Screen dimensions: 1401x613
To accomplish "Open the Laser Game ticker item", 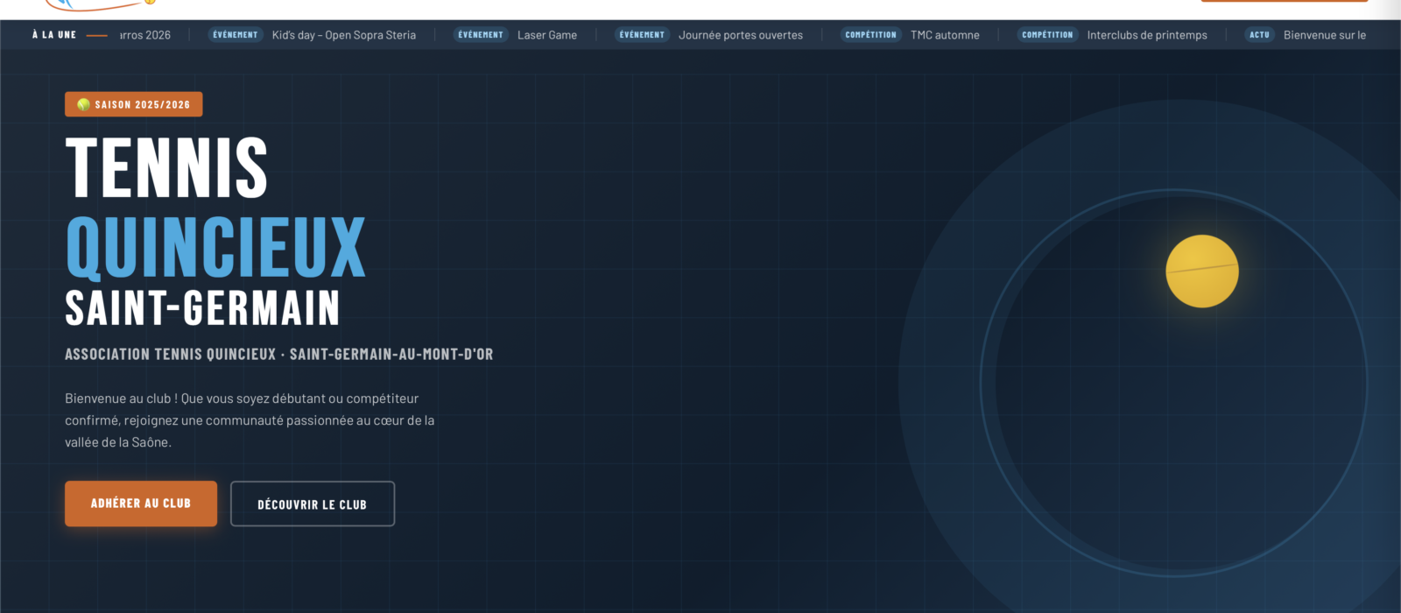I will (x=547, y=35).
